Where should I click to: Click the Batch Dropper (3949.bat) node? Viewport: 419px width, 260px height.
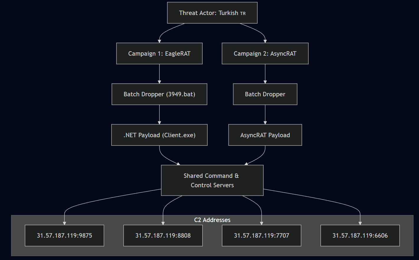click(159, 94)
